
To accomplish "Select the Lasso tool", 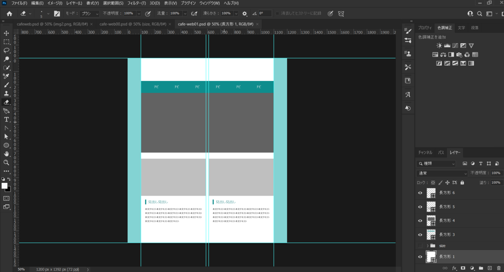I will click(6, 50).
